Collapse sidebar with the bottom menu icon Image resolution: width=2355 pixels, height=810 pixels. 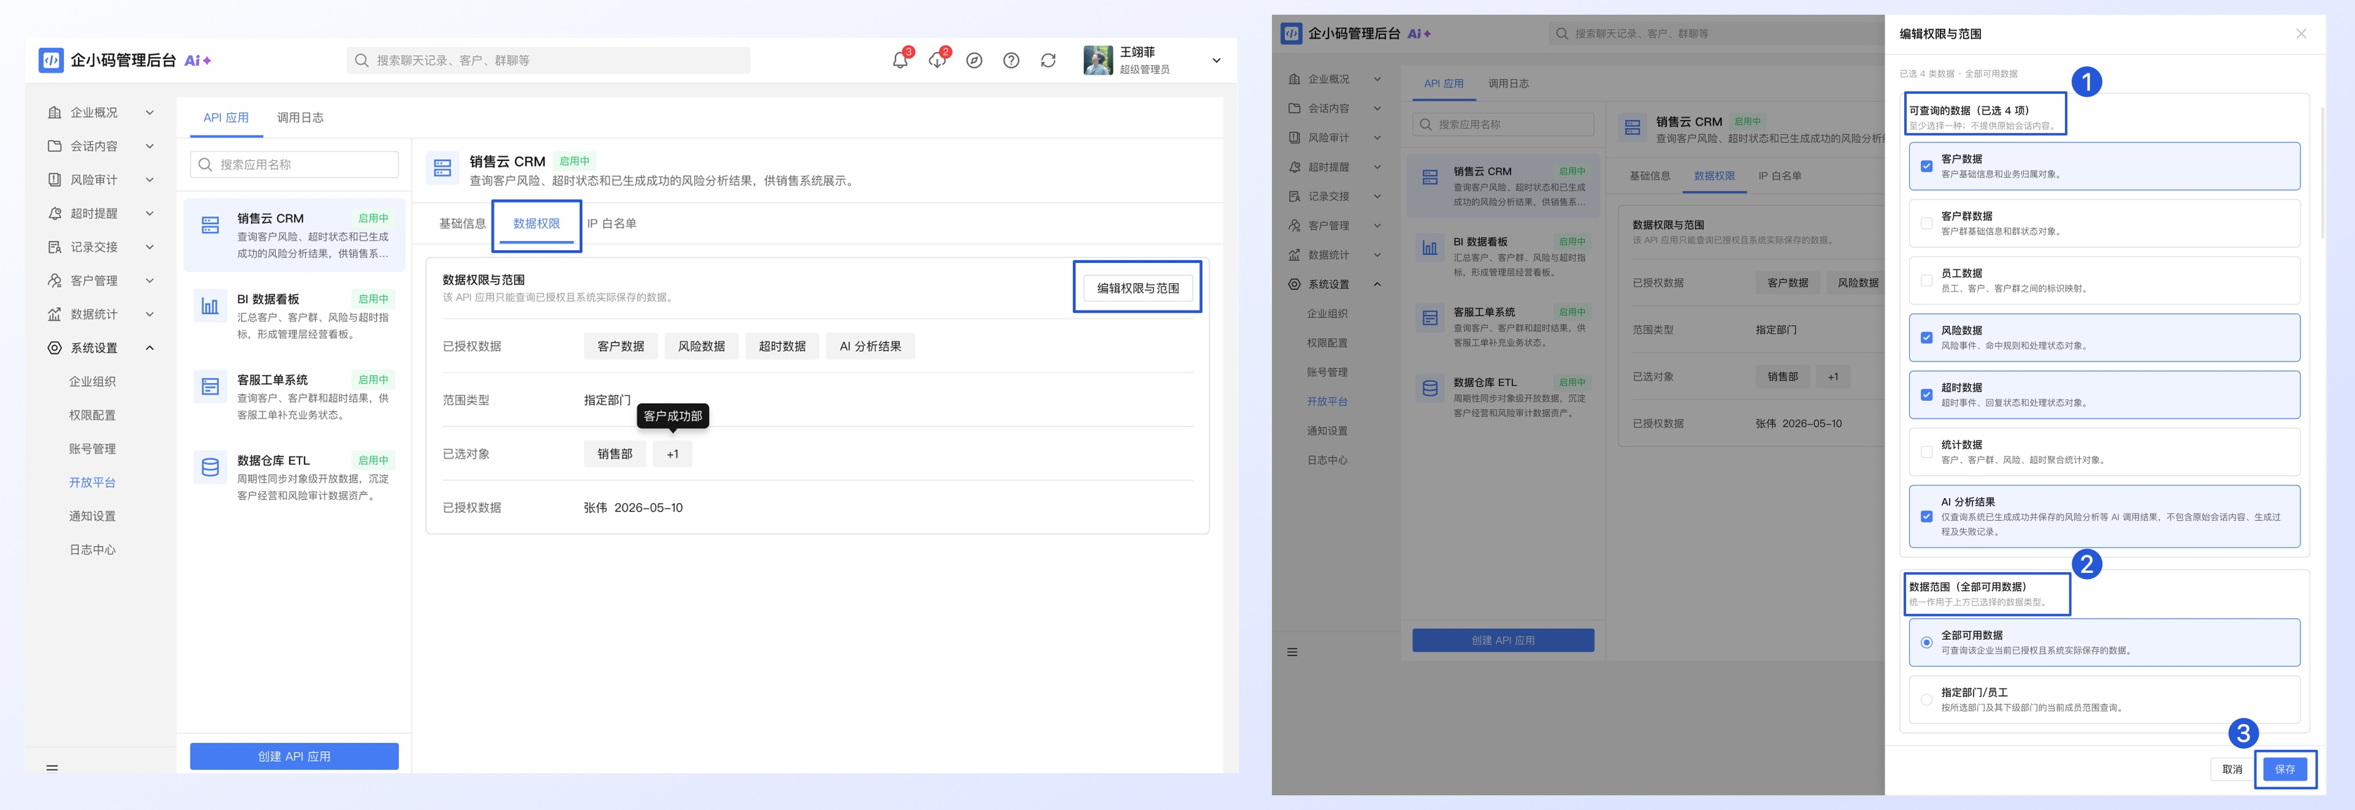pyautogui.click(x=52, y=768)
